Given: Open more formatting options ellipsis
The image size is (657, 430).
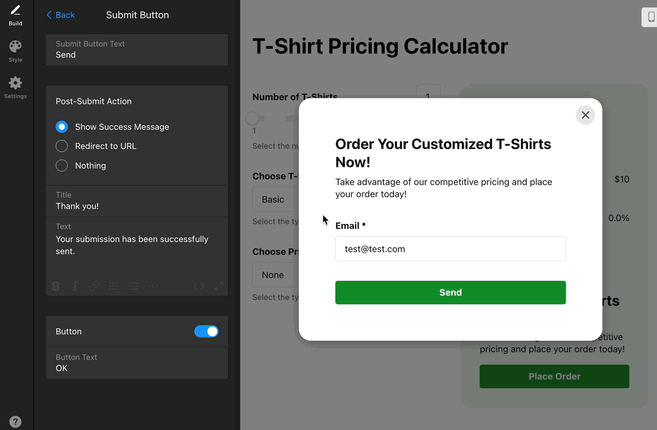Looking at the screenshot, I should coord(152,286).
